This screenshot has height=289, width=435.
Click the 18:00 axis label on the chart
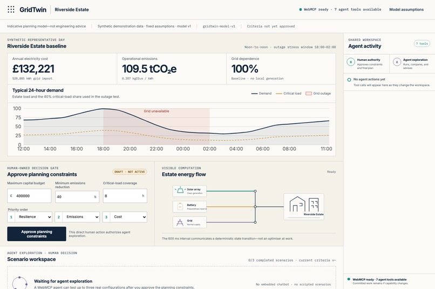103,149
